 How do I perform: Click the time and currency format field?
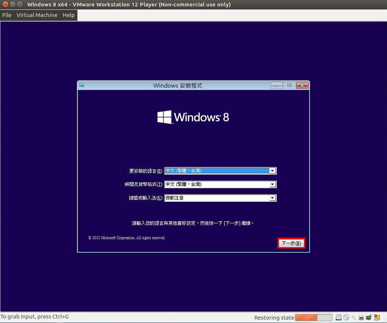pyautogui.click(x=220, y=184)
